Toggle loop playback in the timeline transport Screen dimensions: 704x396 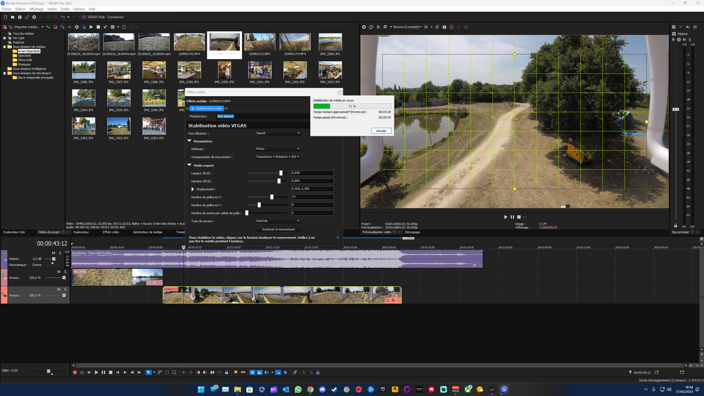pos(82,372)
